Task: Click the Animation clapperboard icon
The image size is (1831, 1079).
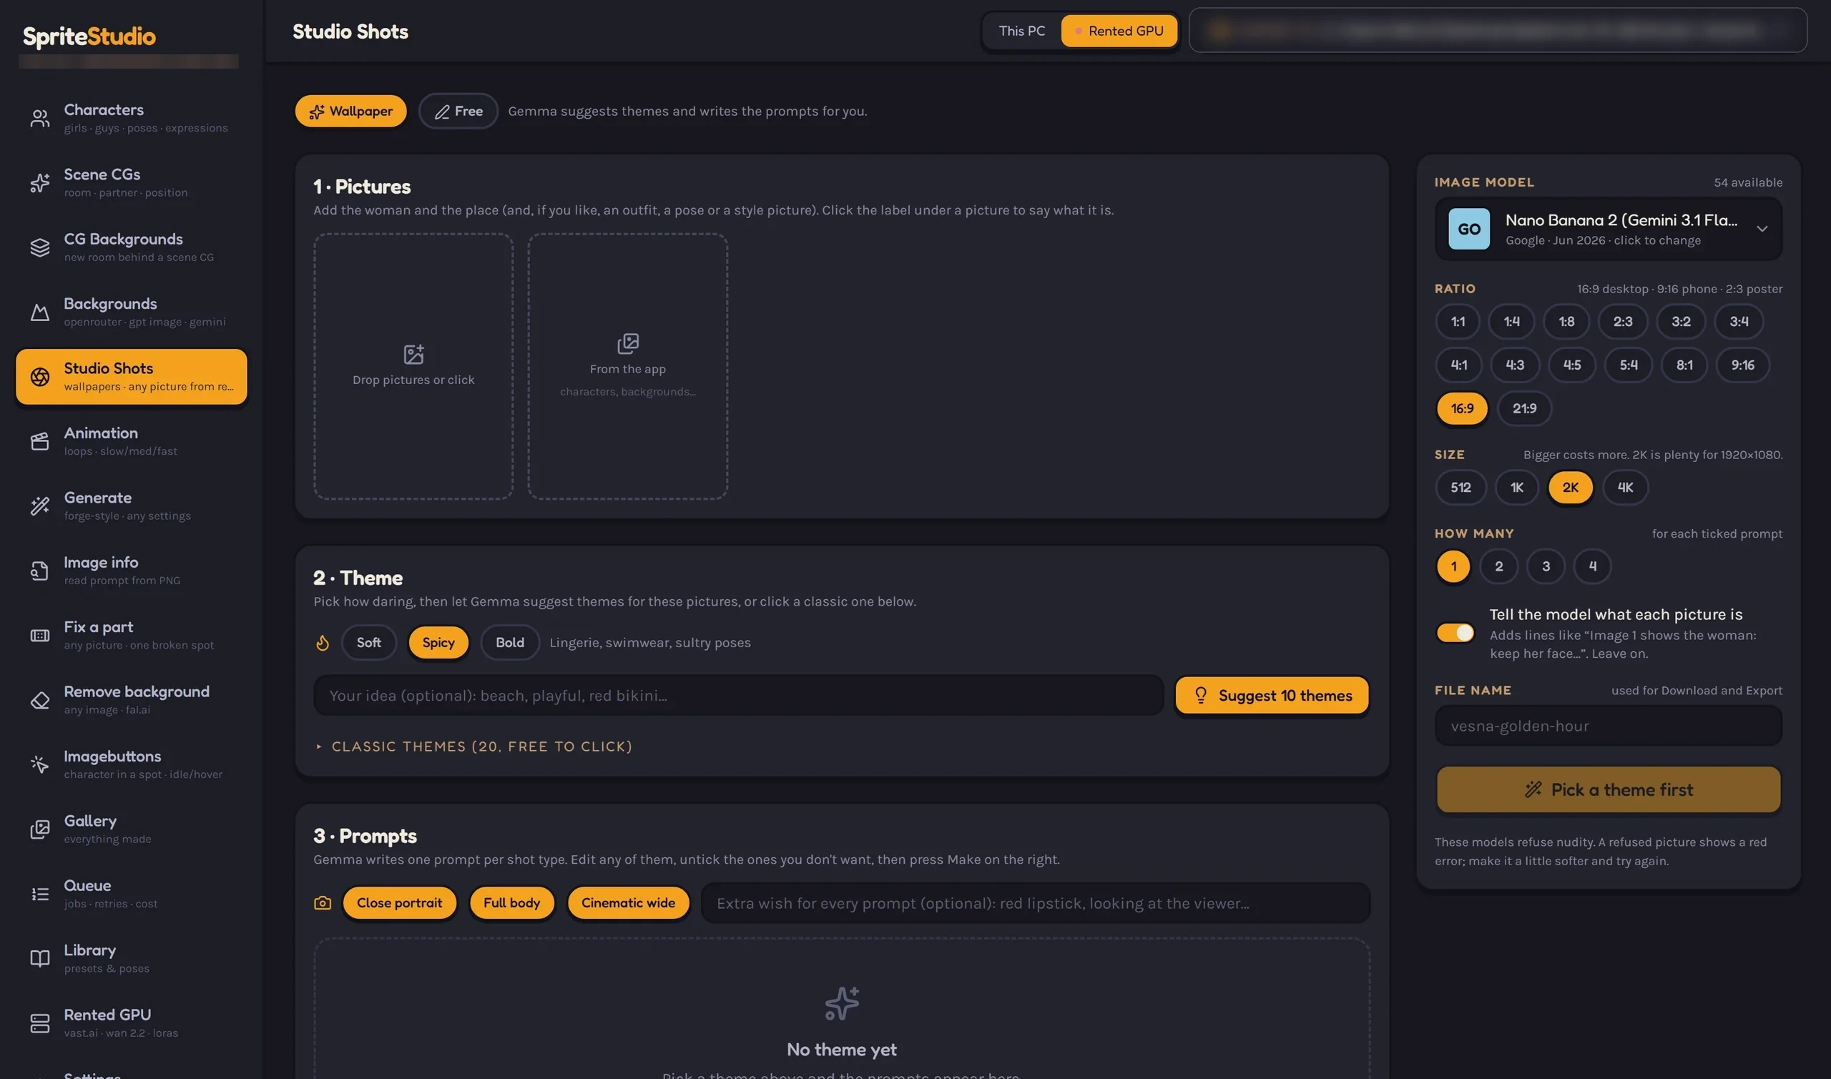Action: click(40, 441)
